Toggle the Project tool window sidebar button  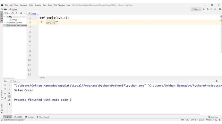click(1, 17)
